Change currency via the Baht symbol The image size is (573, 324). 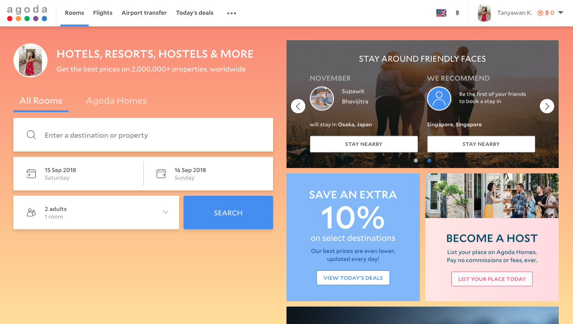pyautogui.click(x=457, y=13)
